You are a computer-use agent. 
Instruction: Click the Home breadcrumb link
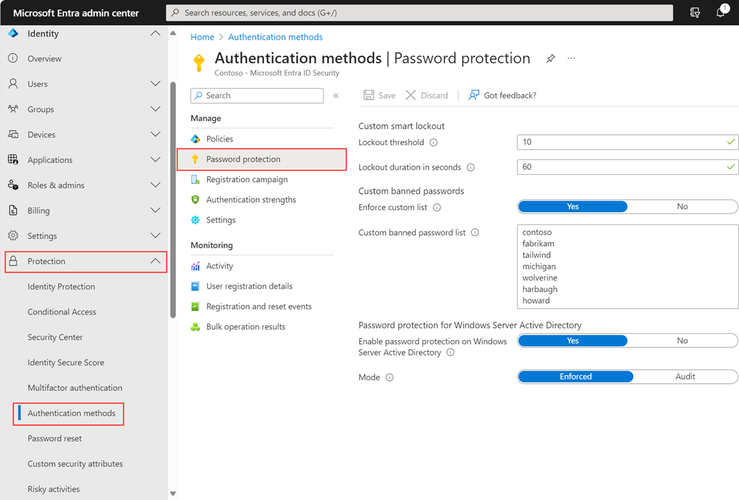click(202, 37)
